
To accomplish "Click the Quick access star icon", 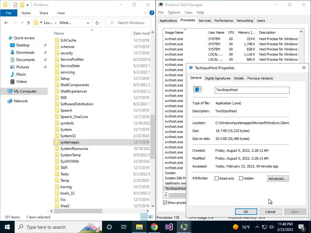I will (10, 38).
